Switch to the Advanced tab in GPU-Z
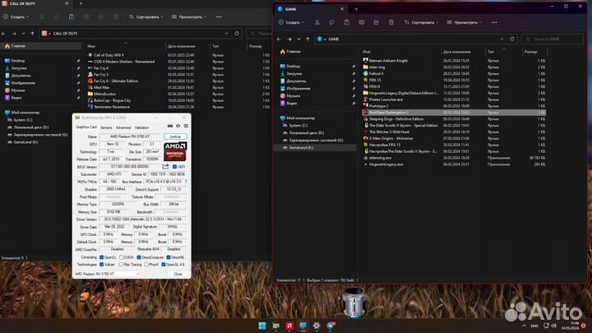 123,127
